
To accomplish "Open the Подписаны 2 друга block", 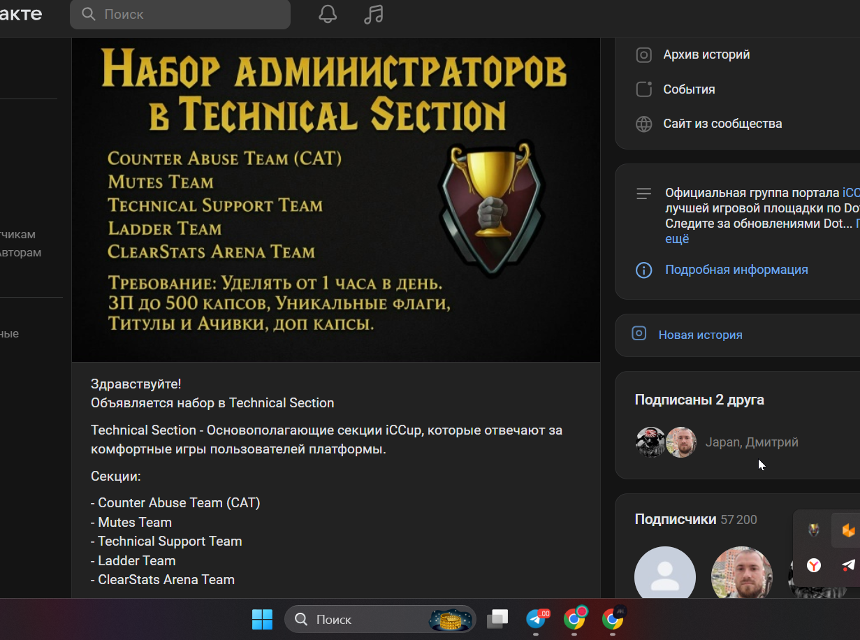I will (699, 400).
